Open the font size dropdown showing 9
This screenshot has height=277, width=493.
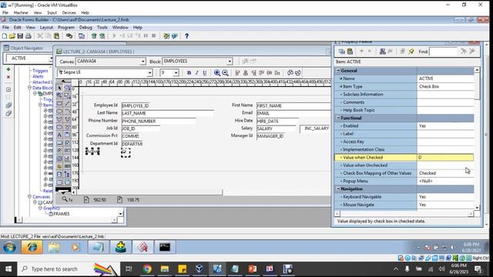pos(176,73)
